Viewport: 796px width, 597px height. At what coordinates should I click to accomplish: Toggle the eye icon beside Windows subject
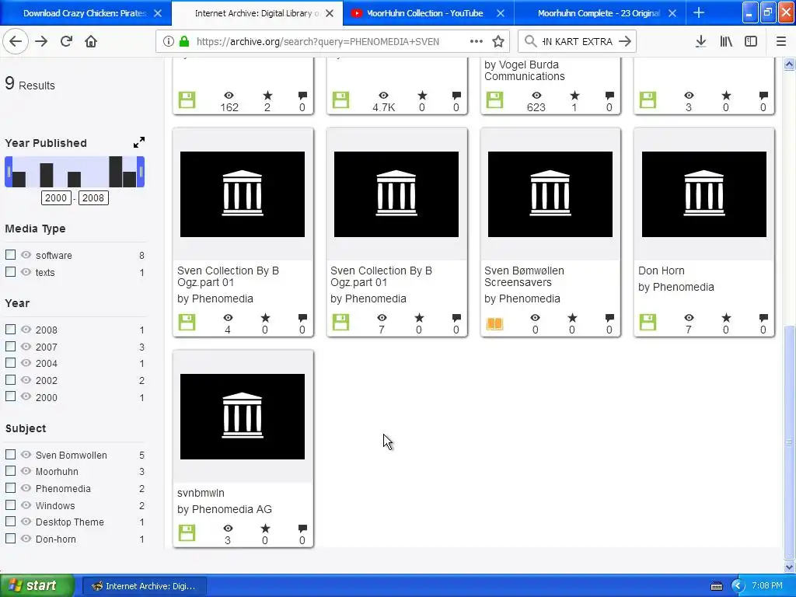click(x=26, y=504)
